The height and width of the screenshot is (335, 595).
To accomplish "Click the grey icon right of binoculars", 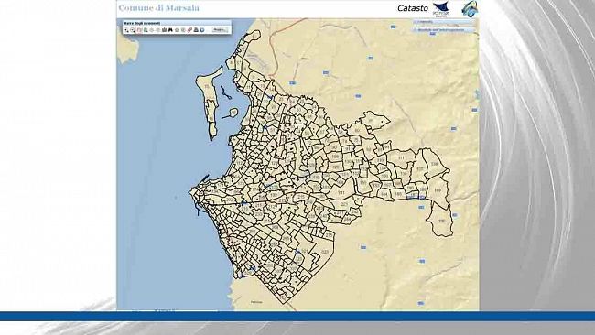I will click(177, 30).
